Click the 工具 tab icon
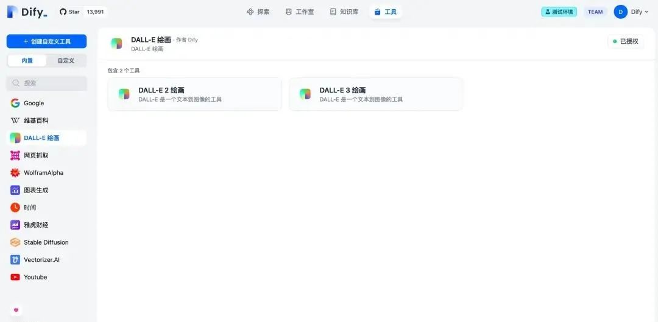This screenshot has height=322, width=658. [377, 12]
